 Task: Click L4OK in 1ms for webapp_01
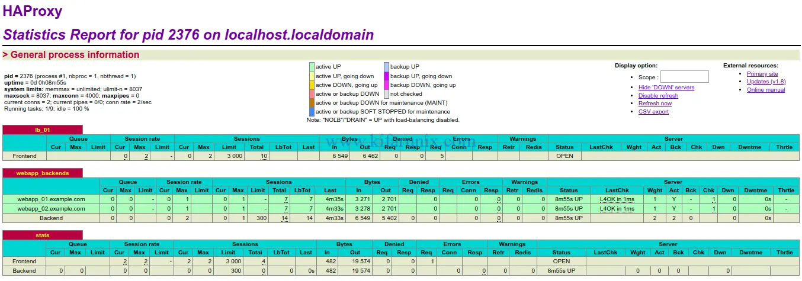point(617,199)
